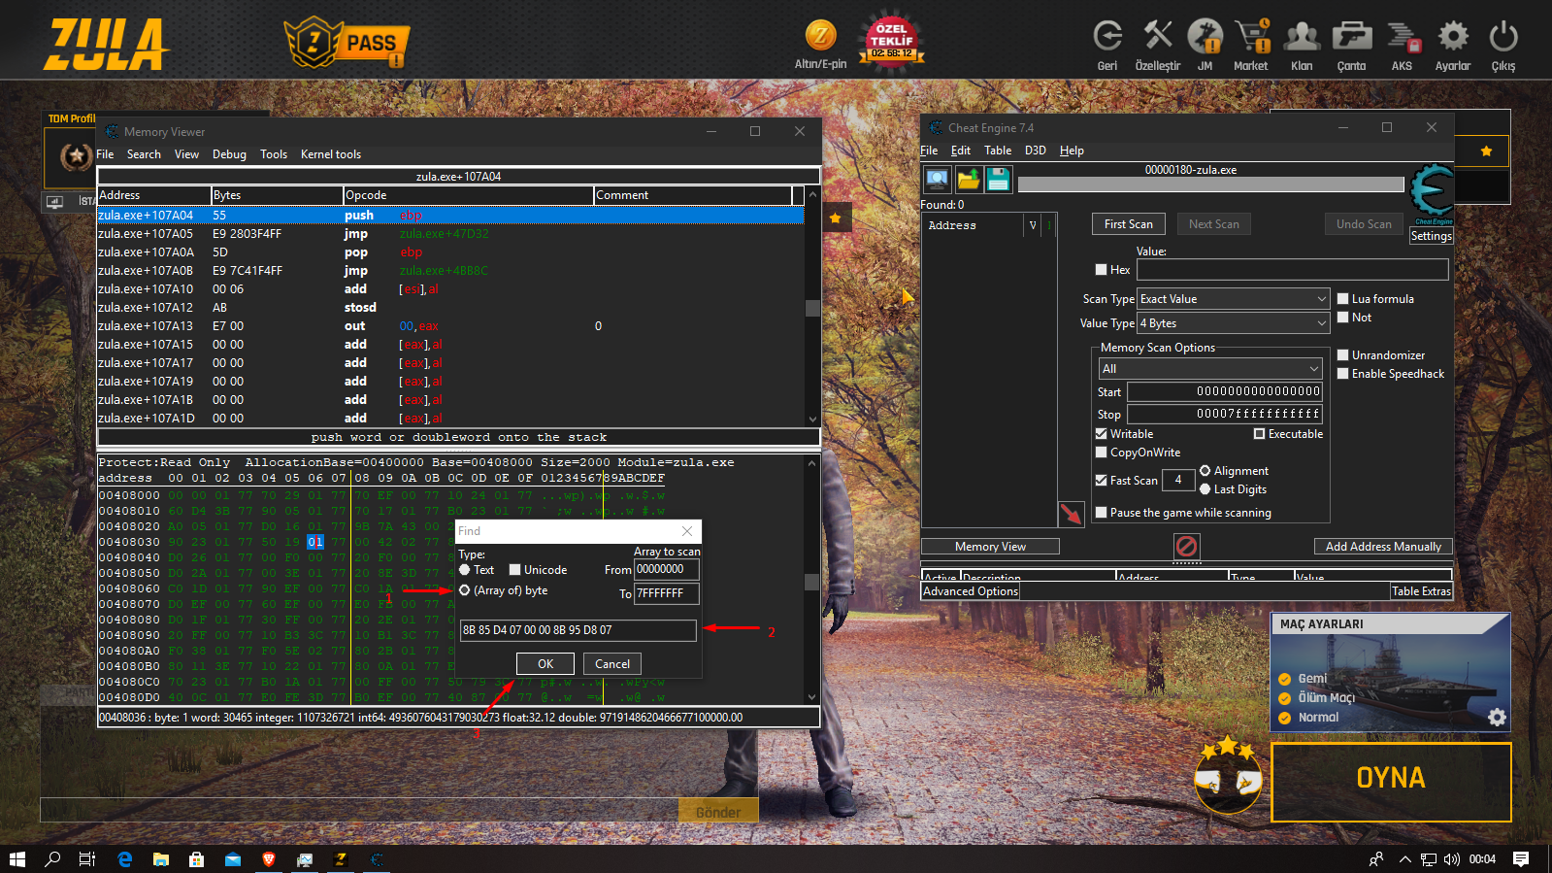
Task: Click the Brave browser taskbar icon
Action: click(269, 859)
